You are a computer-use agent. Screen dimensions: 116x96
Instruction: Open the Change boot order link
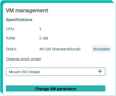click(24, 59)
